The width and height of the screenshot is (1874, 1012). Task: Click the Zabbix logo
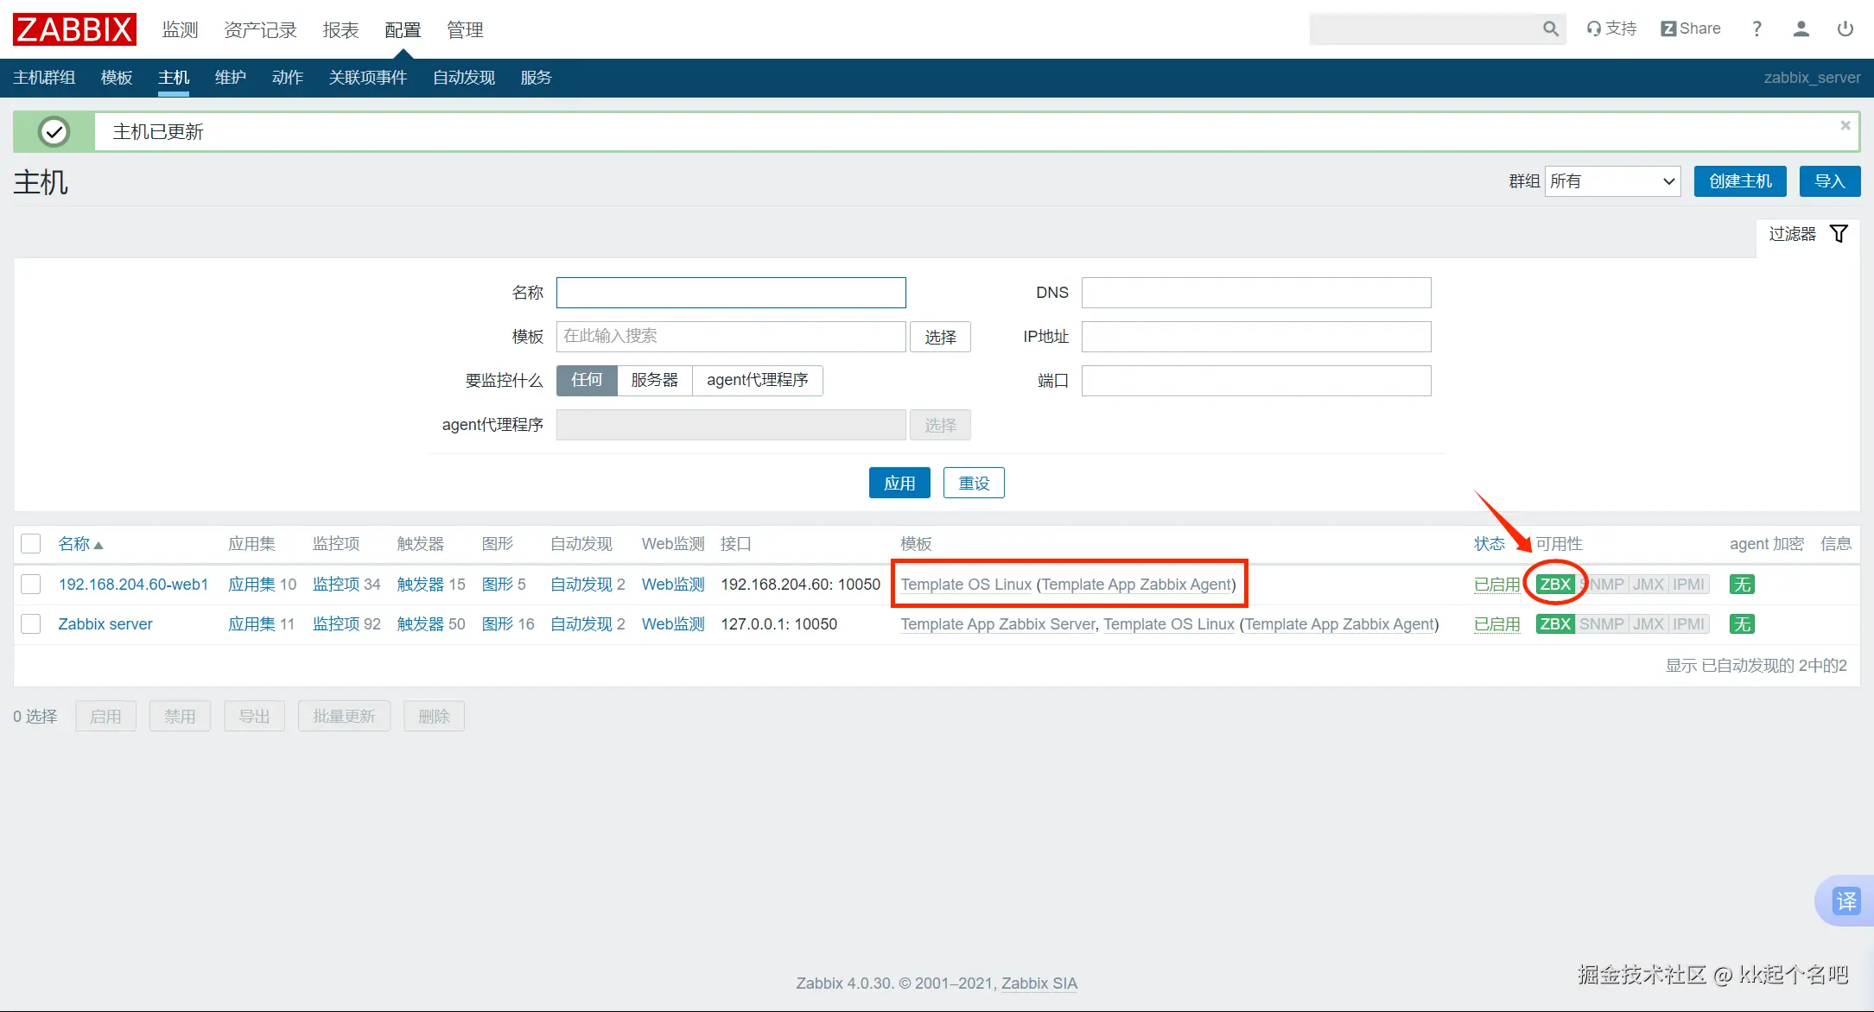74,29
